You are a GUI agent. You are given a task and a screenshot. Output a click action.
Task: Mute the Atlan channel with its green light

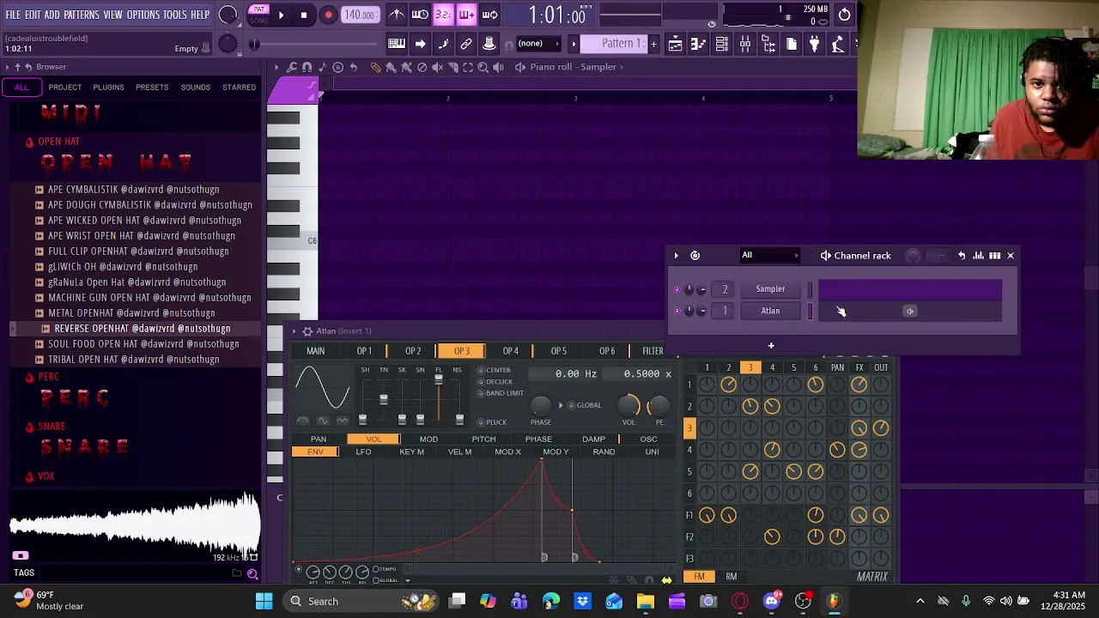click(x=677, y=311)
